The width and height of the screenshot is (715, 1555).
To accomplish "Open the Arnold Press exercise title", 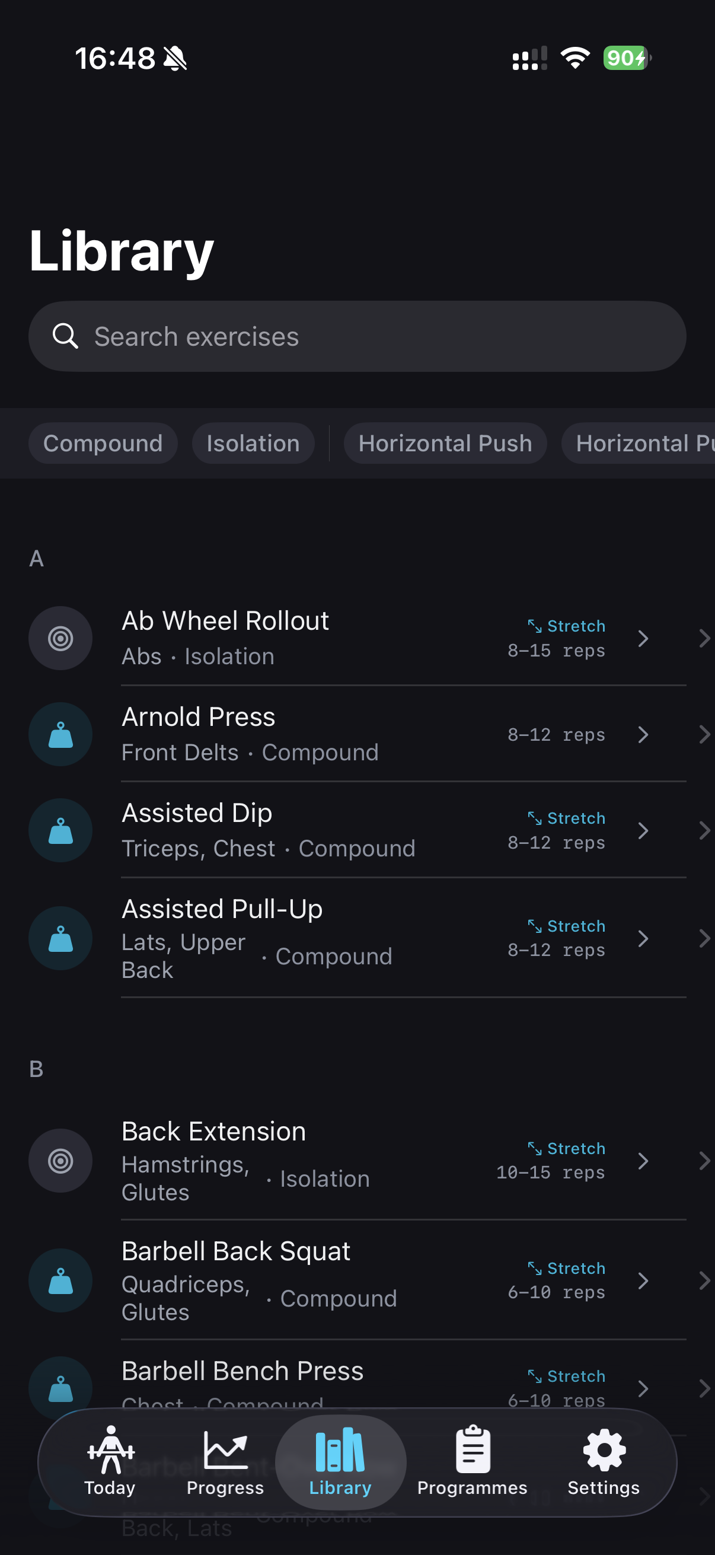I will 199,716.
